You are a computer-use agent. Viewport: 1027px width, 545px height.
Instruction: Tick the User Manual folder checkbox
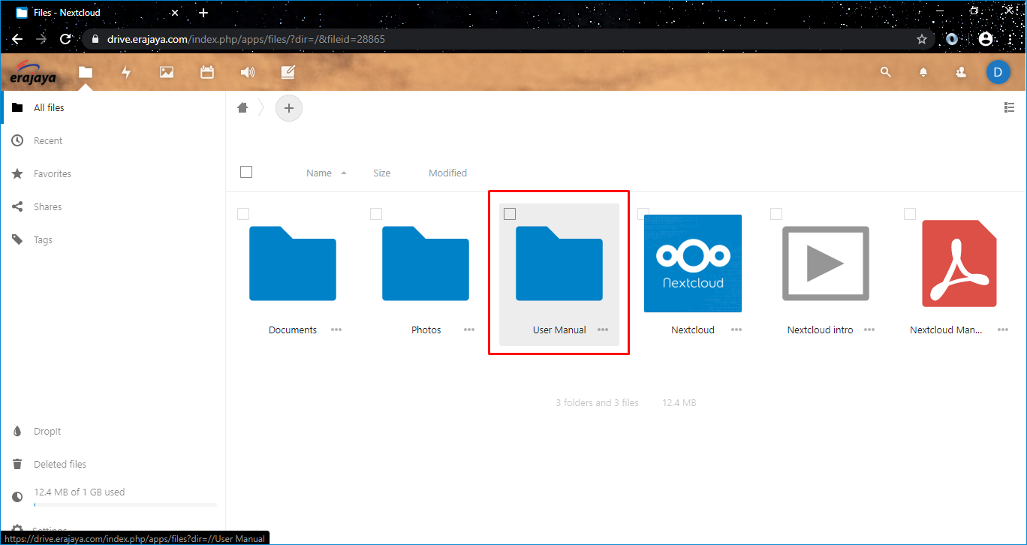pos(510,214)
